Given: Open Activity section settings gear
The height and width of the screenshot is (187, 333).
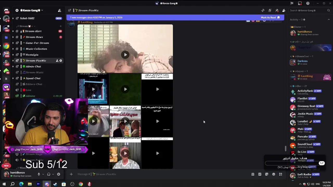Looking at the screenshot, I should (304, 19).
